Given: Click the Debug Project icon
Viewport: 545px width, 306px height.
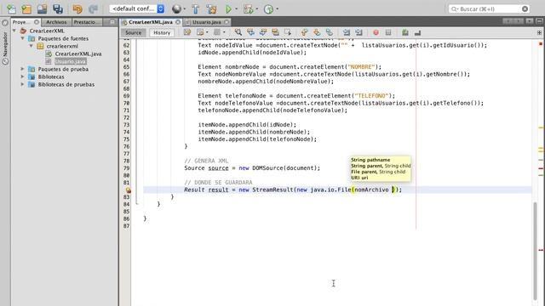Looking at the screenshot, I should (x=248, y=9).
